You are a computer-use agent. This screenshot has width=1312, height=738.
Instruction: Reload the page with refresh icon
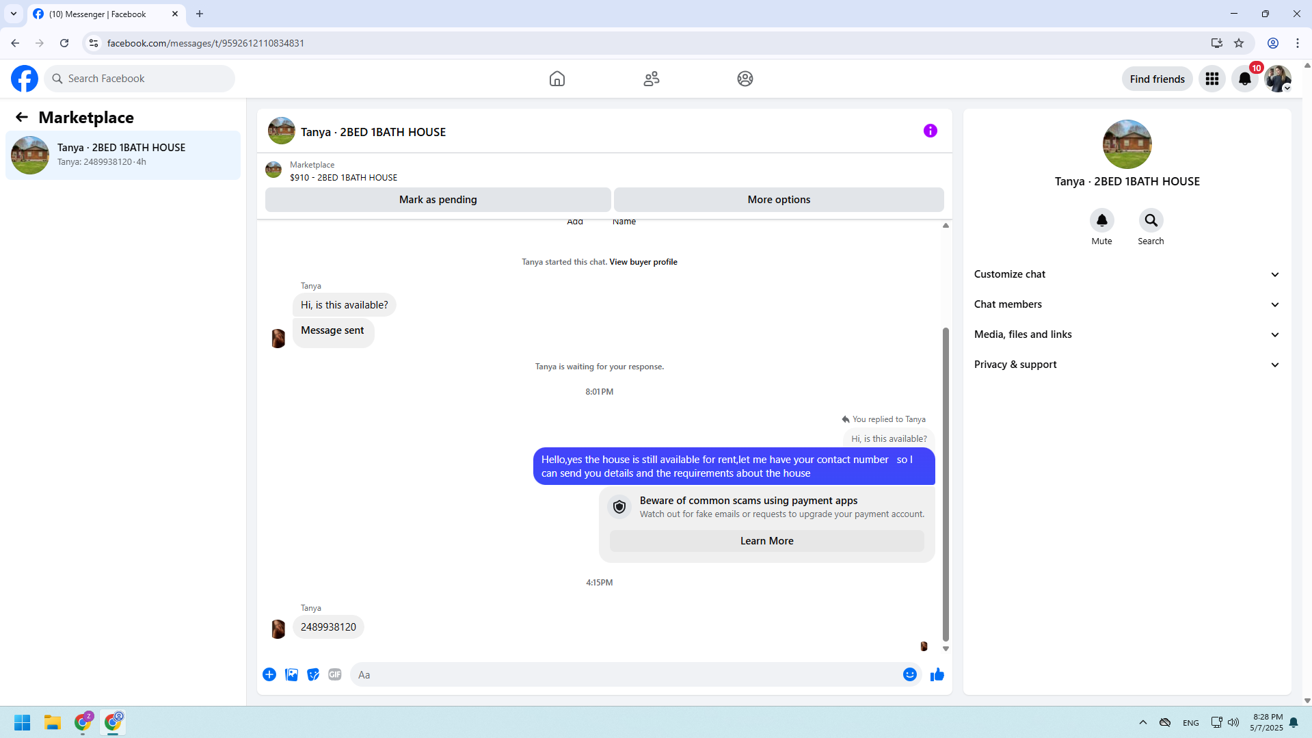pyautogui.click(x=64, y=43)
